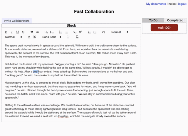Insert a code block

point(37,32)
